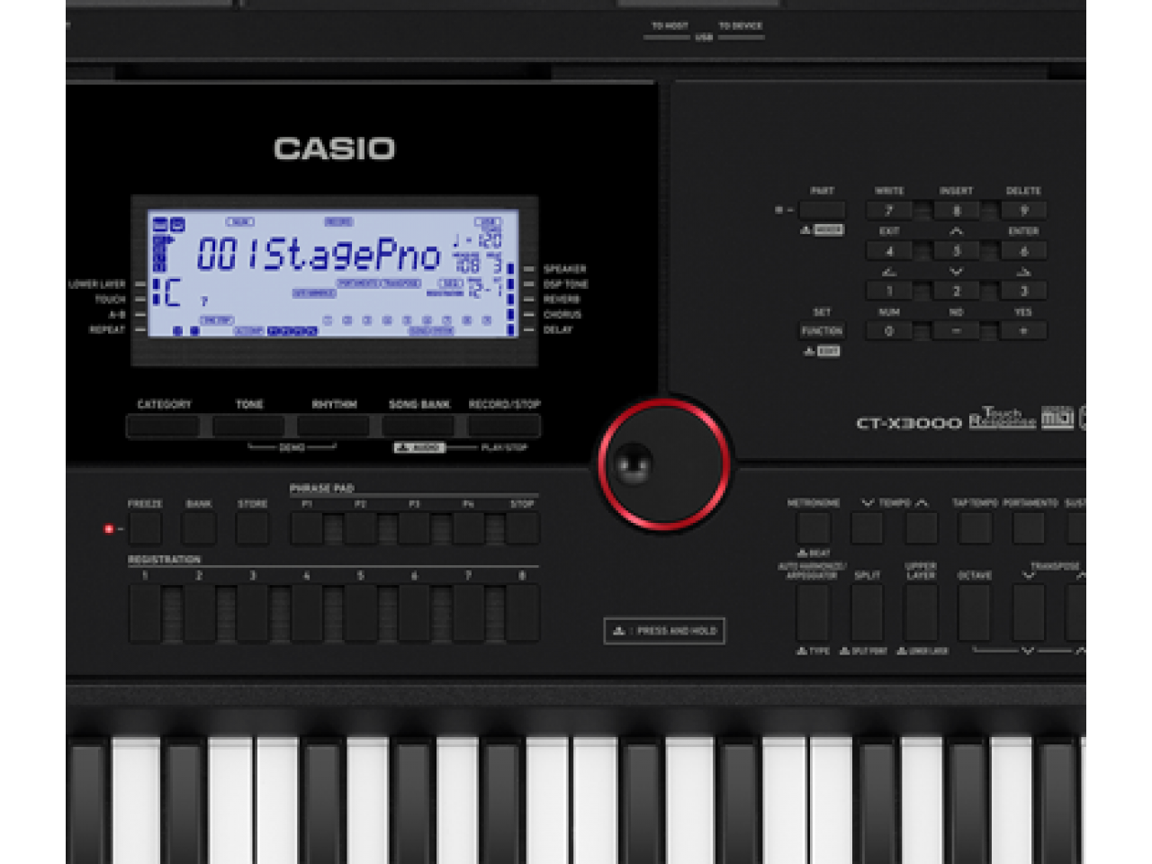Recall registration slot 8
The height and width of the screenshot is (864, 1152).
click(x=522, y=614)
